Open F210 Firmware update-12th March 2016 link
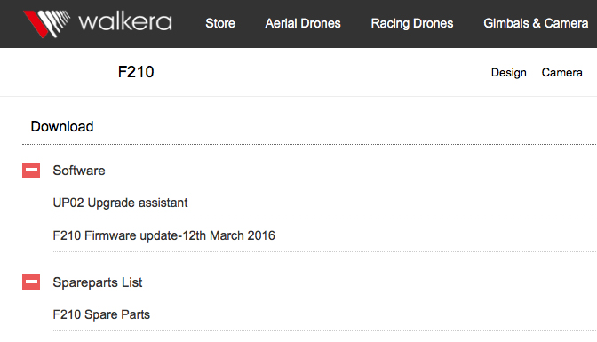 163,235
